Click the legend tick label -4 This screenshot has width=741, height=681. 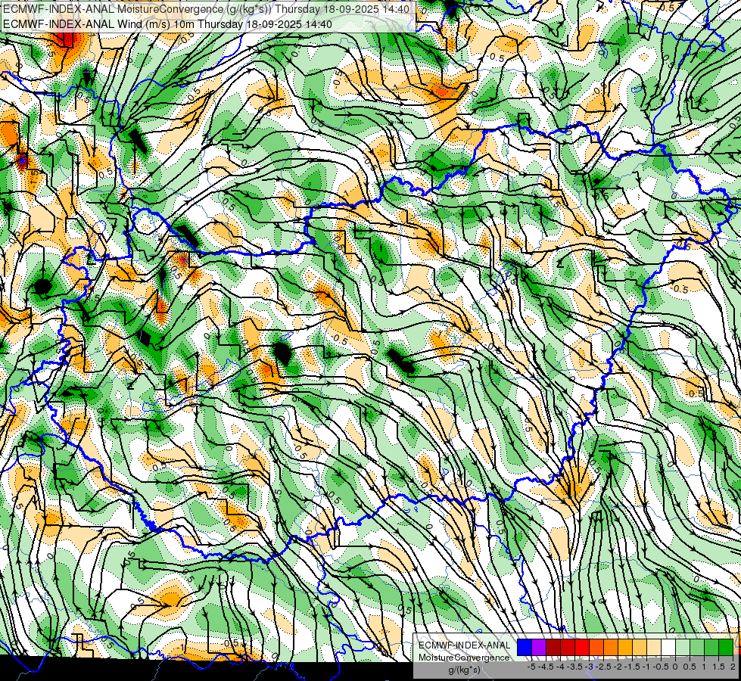560,667
